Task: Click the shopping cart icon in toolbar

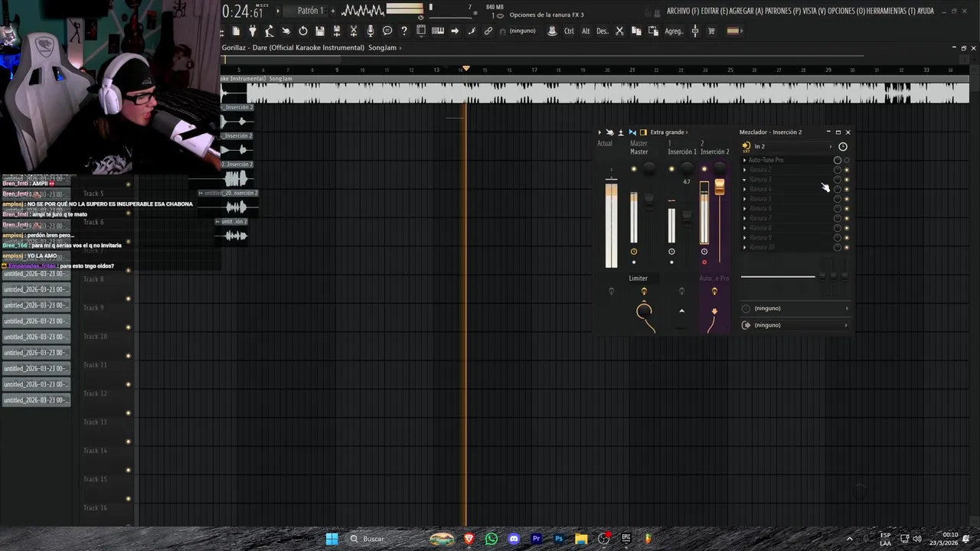Action: [x=711, y=31]
